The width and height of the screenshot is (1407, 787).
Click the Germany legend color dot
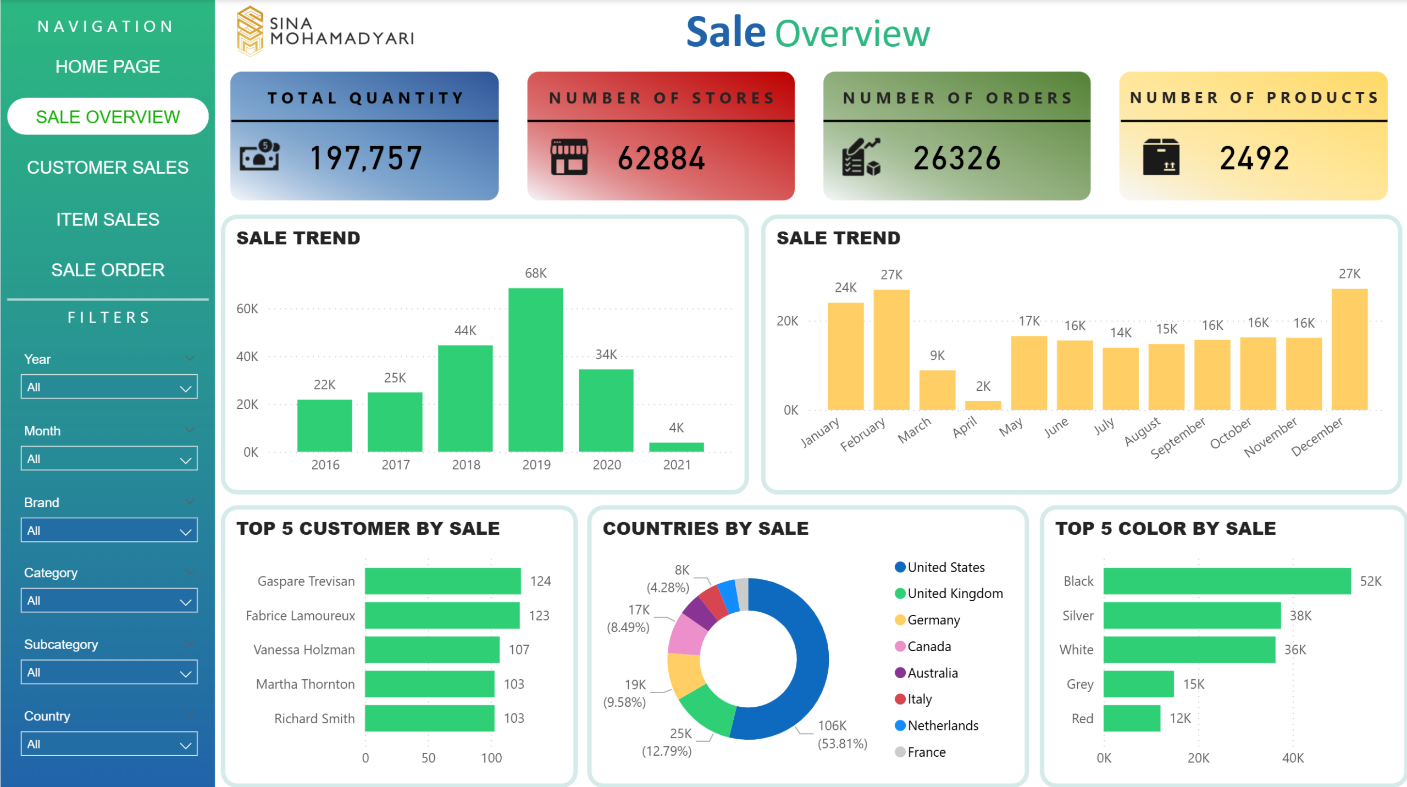click(x=900, y=620)
